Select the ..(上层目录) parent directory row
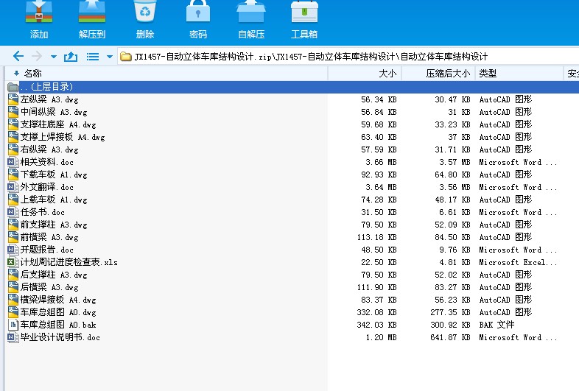579x391 pixels. (x=46, y=87)
